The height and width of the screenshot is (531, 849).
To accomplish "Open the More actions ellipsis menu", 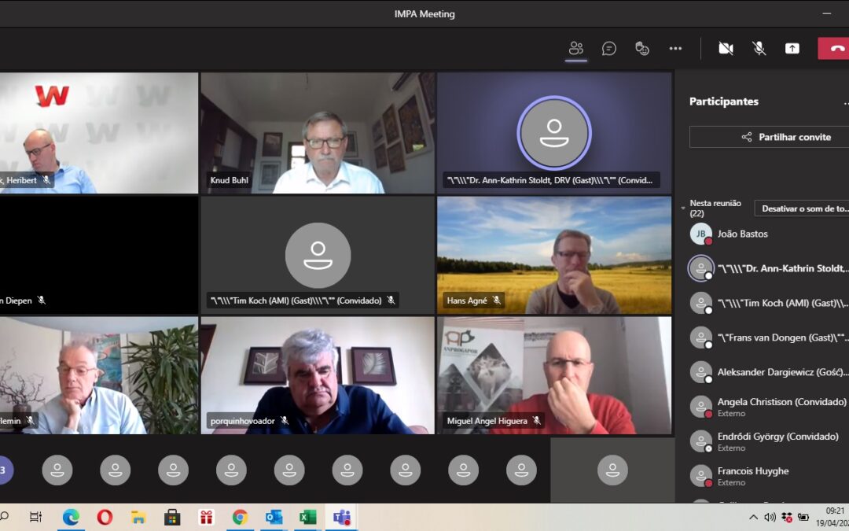I will coord(675,48).
